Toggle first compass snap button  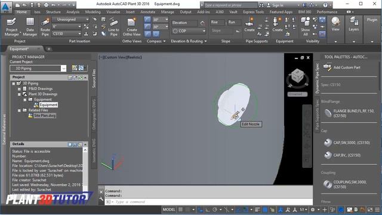pos(147,19)
